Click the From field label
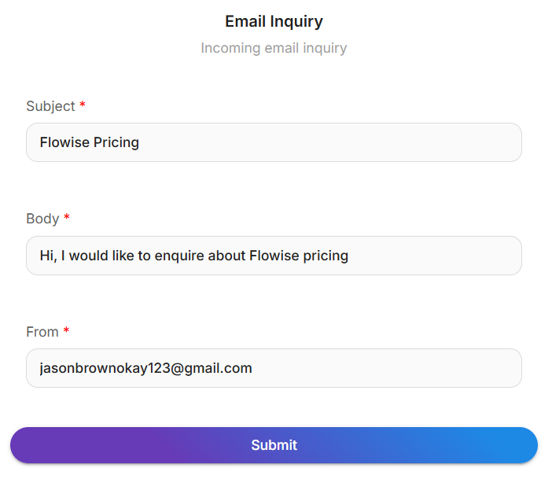The height and width of the screenshot is (479, 552). pyautogui.click(x=42, y=332)
